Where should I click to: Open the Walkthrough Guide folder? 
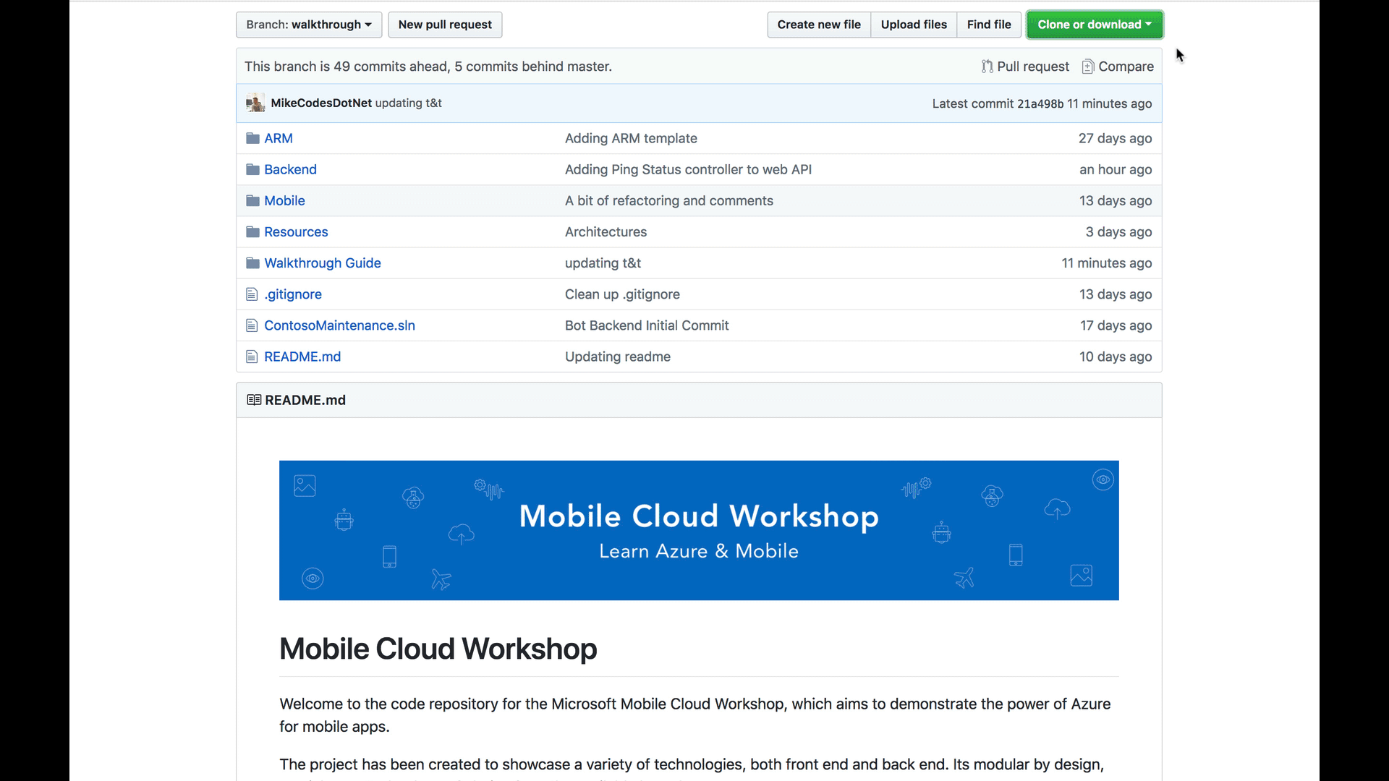coord(323,263)
